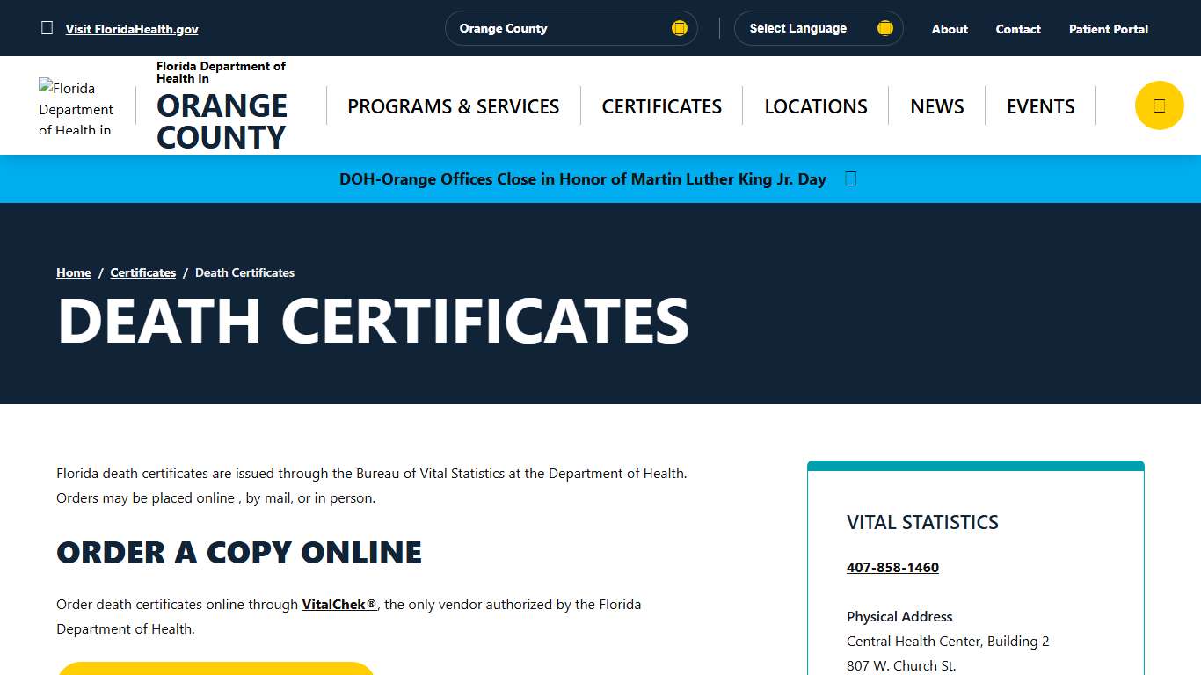Screen dimensions: 1201x675
Task: Click the yellow toggle on Orange County selector
Action: (x=679, y=27)
